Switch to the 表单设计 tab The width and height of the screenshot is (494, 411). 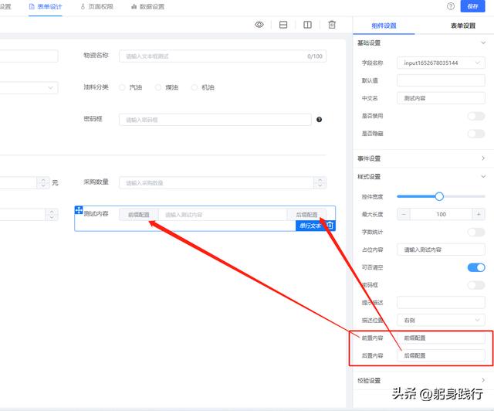coord(46,7)
